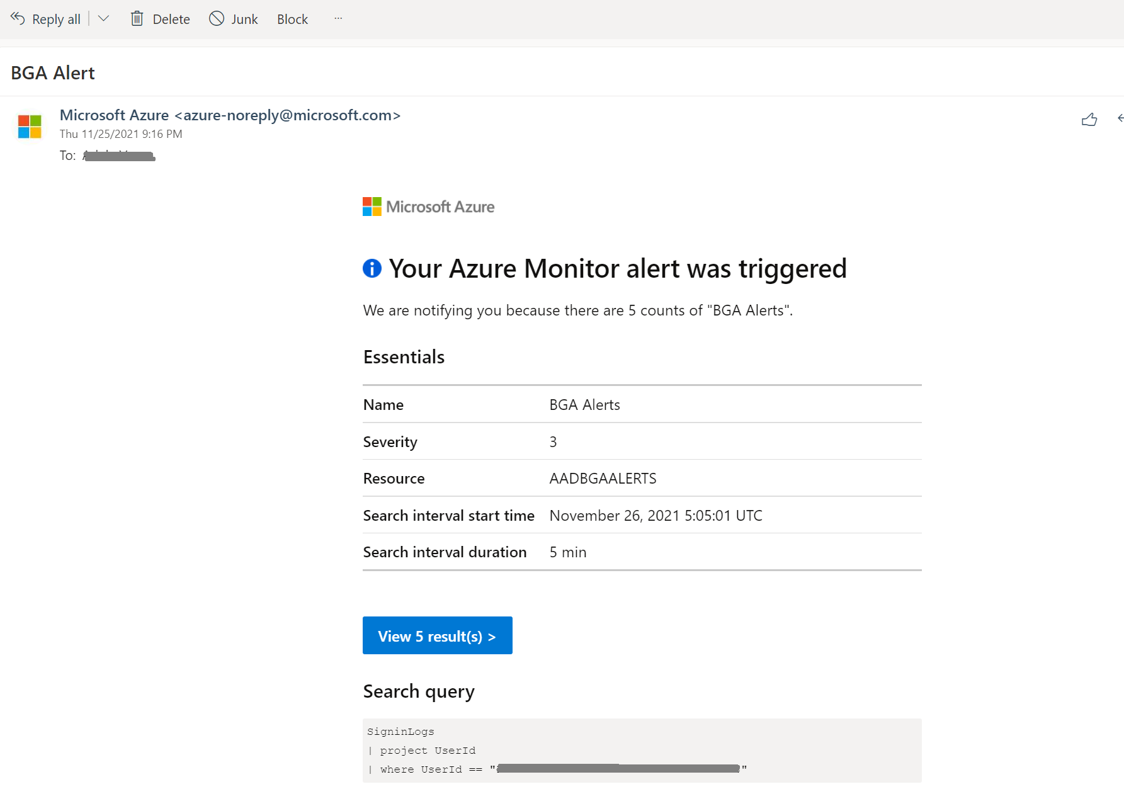This screenshot has height=806, width=1124.
Task: Mark the email as Junk
Action: click(x=234, y=18)
